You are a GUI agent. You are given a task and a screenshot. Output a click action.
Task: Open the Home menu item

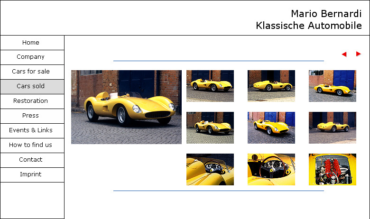[32, 43]
